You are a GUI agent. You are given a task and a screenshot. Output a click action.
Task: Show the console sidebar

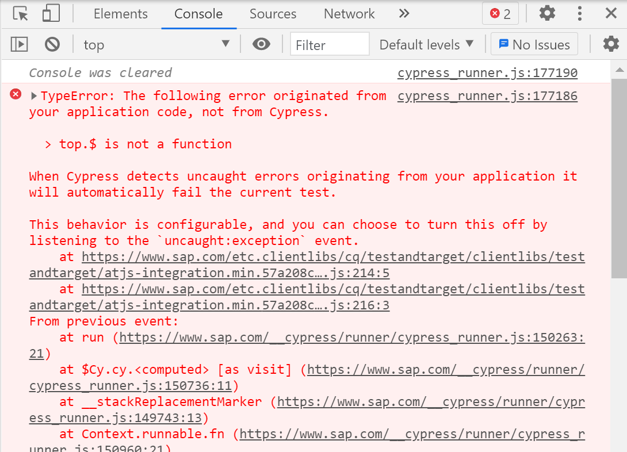pos(19,44)
